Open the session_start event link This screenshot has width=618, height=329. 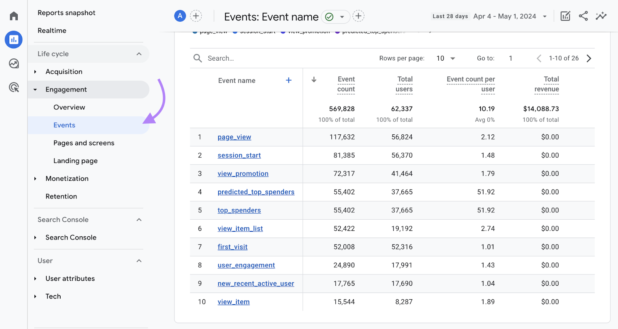(x=239, y=155)
